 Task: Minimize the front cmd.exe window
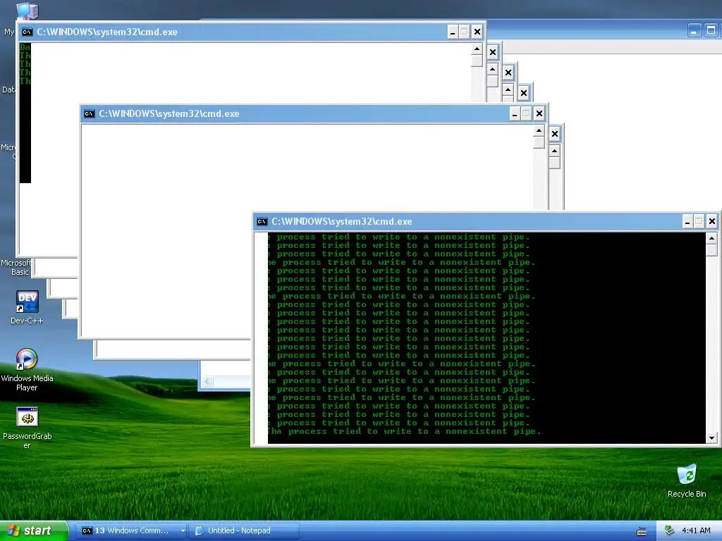(687, 222)
